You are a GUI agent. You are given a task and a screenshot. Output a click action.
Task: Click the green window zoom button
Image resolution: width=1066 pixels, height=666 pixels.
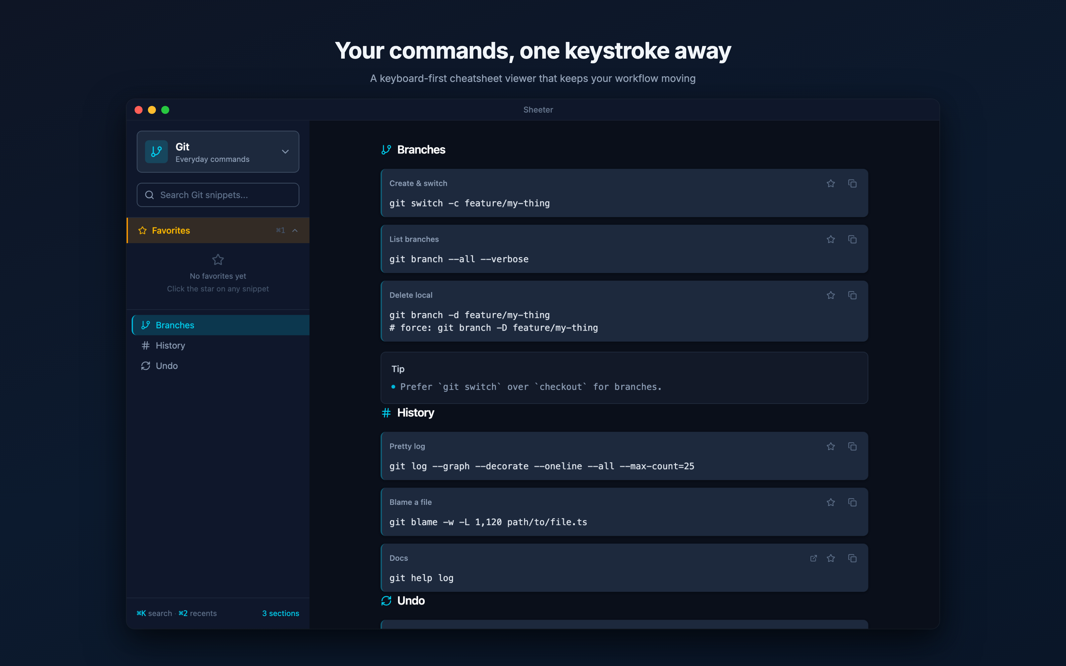165,110
